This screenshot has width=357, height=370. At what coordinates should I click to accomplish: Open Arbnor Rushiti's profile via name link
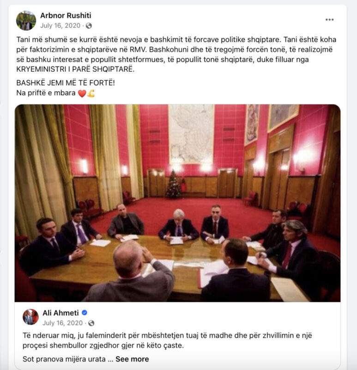pyautogui.click(x=66, y=16)
